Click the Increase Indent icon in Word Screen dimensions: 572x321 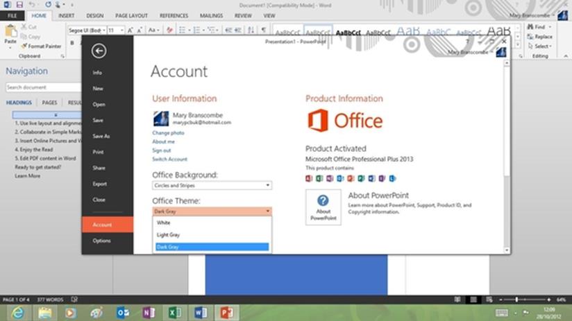coord(238,31)
